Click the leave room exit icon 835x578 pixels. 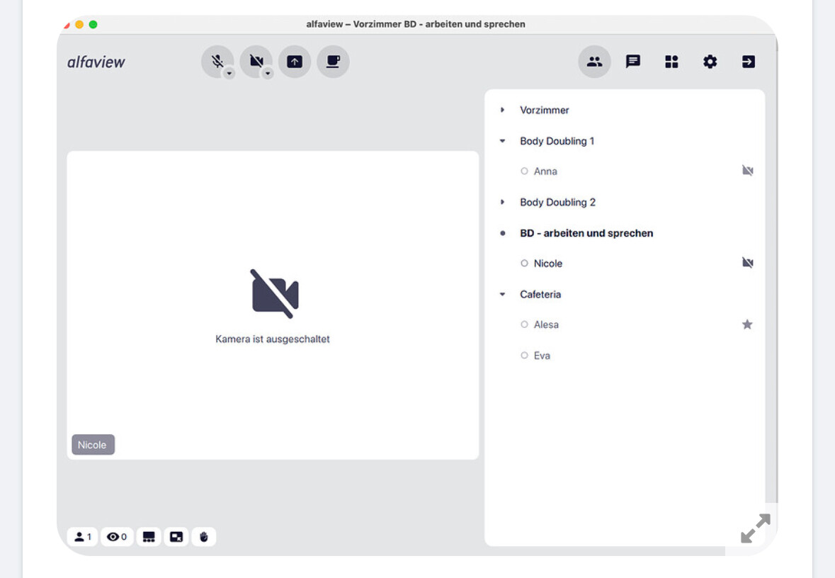pyautogui.click(x=749, y=62)
